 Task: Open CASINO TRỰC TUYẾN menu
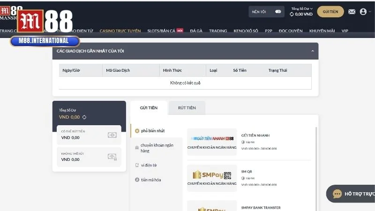tap(120, 31)
